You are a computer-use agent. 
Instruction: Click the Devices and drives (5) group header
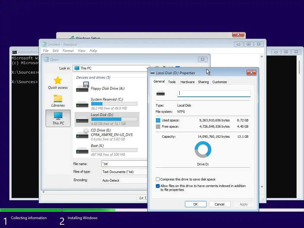(93, 77)
